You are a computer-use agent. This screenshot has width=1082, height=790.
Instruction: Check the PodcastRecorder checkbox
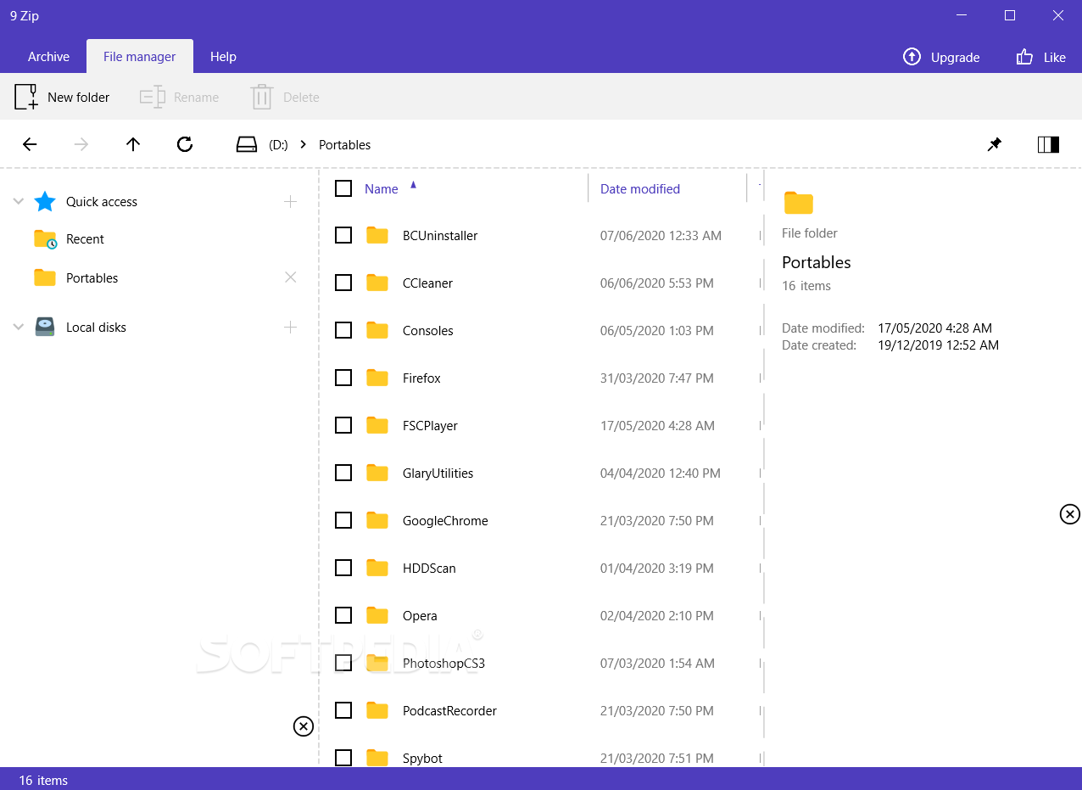(343, 710)
